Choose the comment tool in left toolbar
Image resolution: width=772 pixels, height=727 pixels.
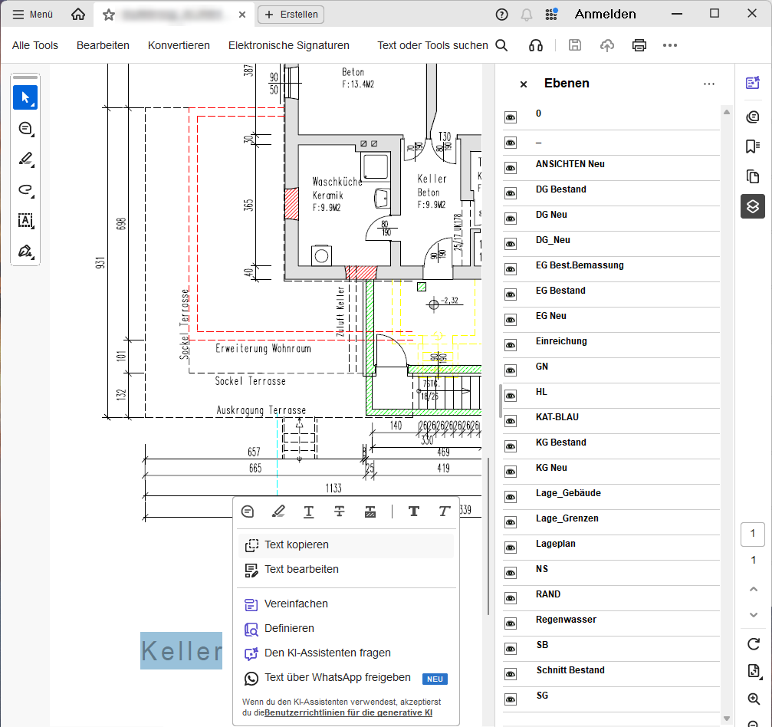pyautogui.click(x=25, y=129)
